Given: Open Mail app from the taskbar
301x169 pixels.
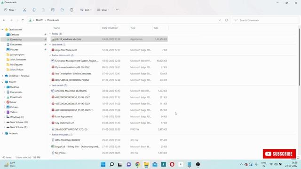Looking at the screenshot, I should (x=155, y=164).
